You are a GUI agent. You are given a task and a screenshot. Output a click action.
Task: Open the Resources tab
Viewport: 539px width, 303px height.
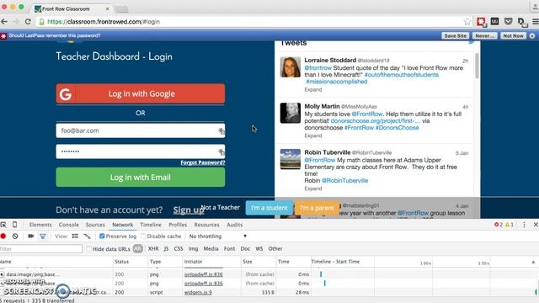pos(206,225)
